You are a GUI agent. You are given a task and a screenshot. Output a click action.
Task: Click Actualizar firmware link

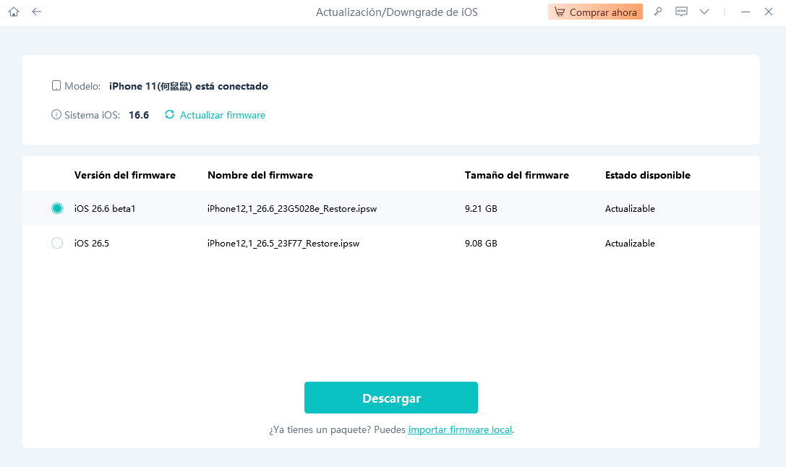tap(223, 115)
